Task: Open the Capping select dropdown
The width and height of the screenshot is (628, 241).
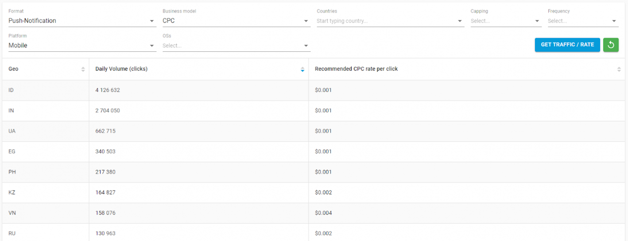Action: coord(506,21)
